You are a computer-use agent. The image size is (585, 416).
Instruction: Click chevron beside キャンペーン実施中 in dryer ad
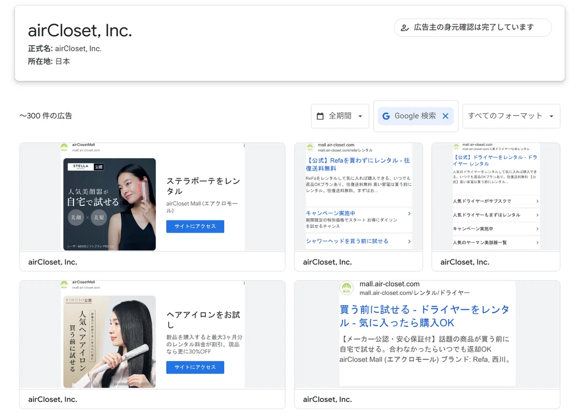tap(537, 228)
